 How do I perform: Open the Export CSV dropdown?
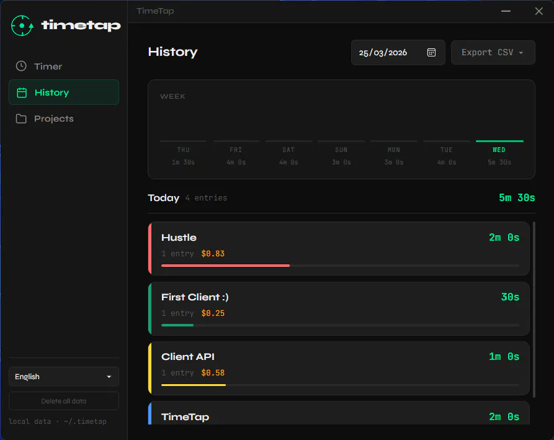click(x=493, y=52)
